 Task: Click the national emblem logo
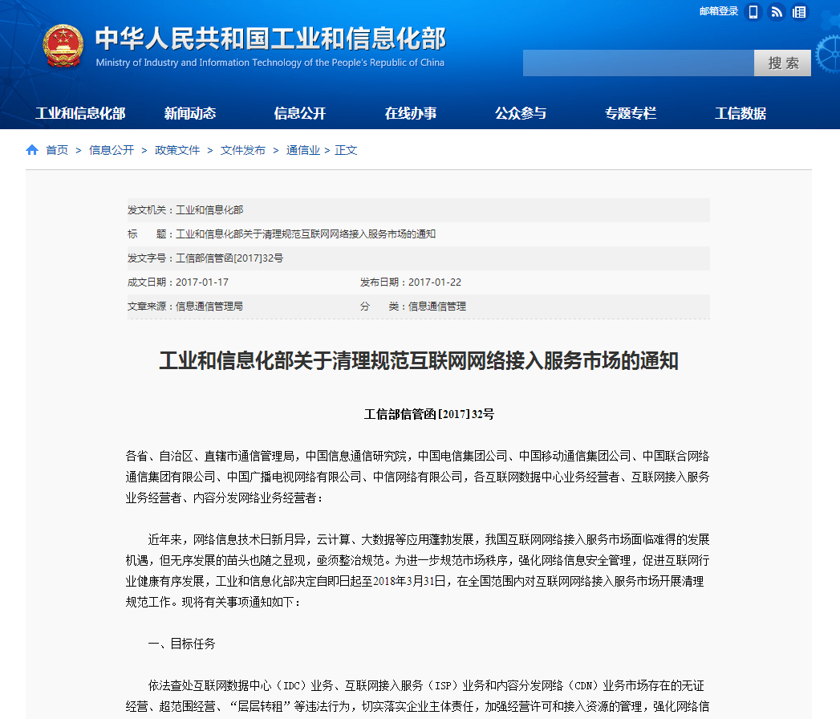coord(63,46)
